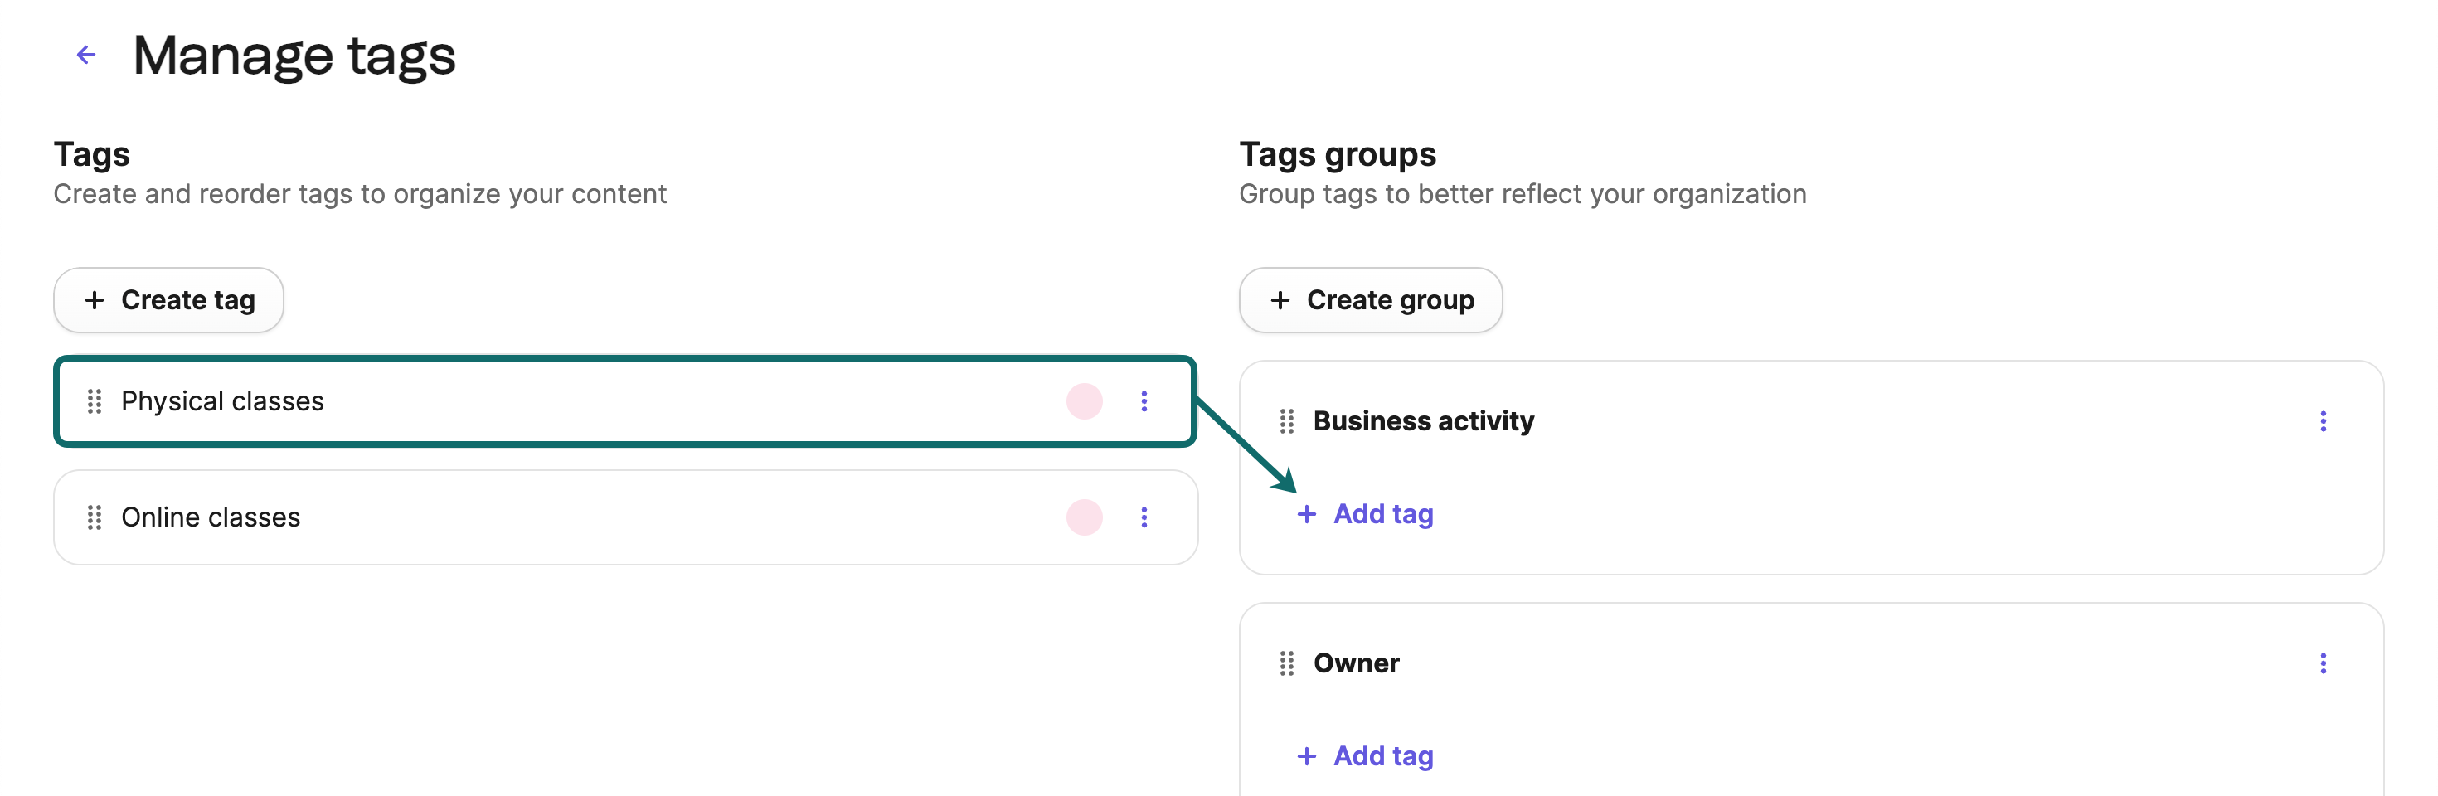
Task: Add a tag to the Owner group
Action: pos(1365,756)
